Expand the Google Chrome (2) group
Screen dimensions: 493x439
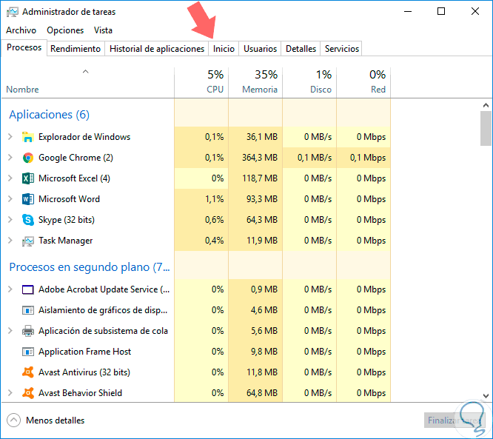pos(10,158)
